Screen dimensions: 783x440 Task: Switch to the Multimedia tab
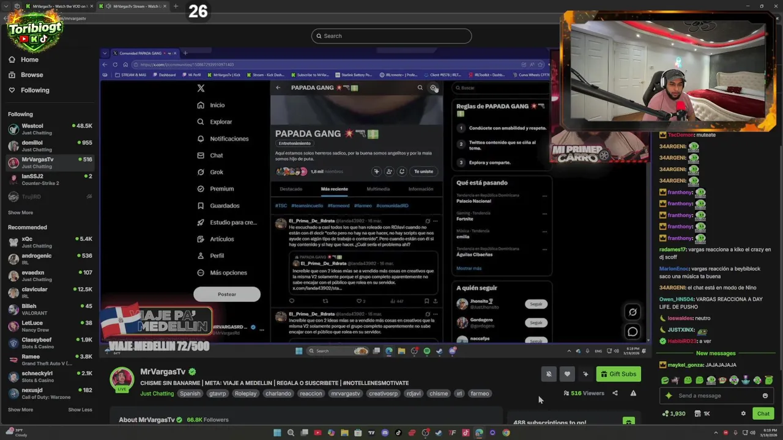[378, 189]
